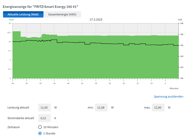Click the Volt axis label
Viewport: 189px width, 136px height.
click(180, 20)
